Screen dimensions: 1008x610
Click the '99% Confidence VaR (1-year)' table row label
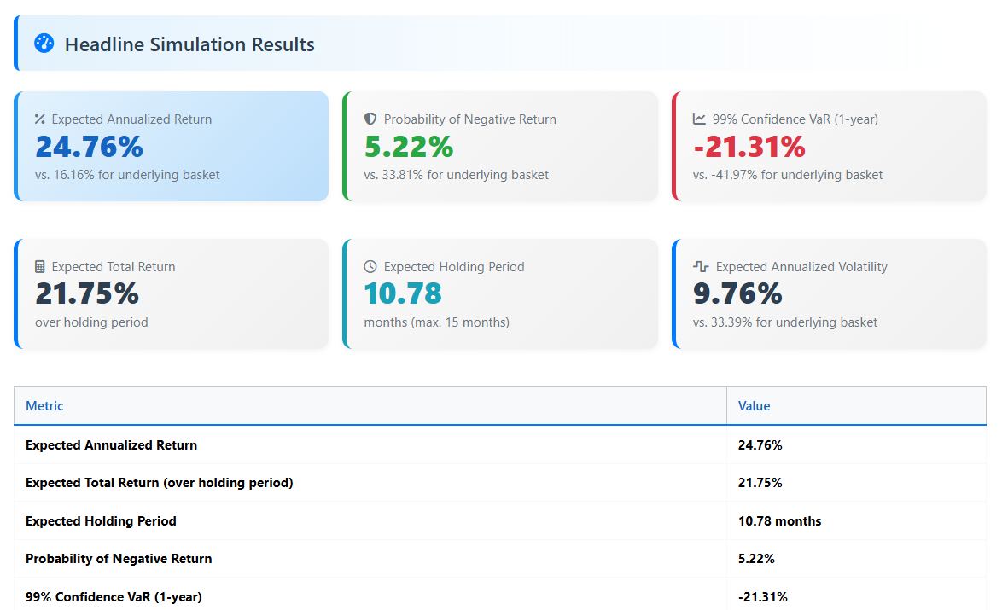[x=114, y=596]
